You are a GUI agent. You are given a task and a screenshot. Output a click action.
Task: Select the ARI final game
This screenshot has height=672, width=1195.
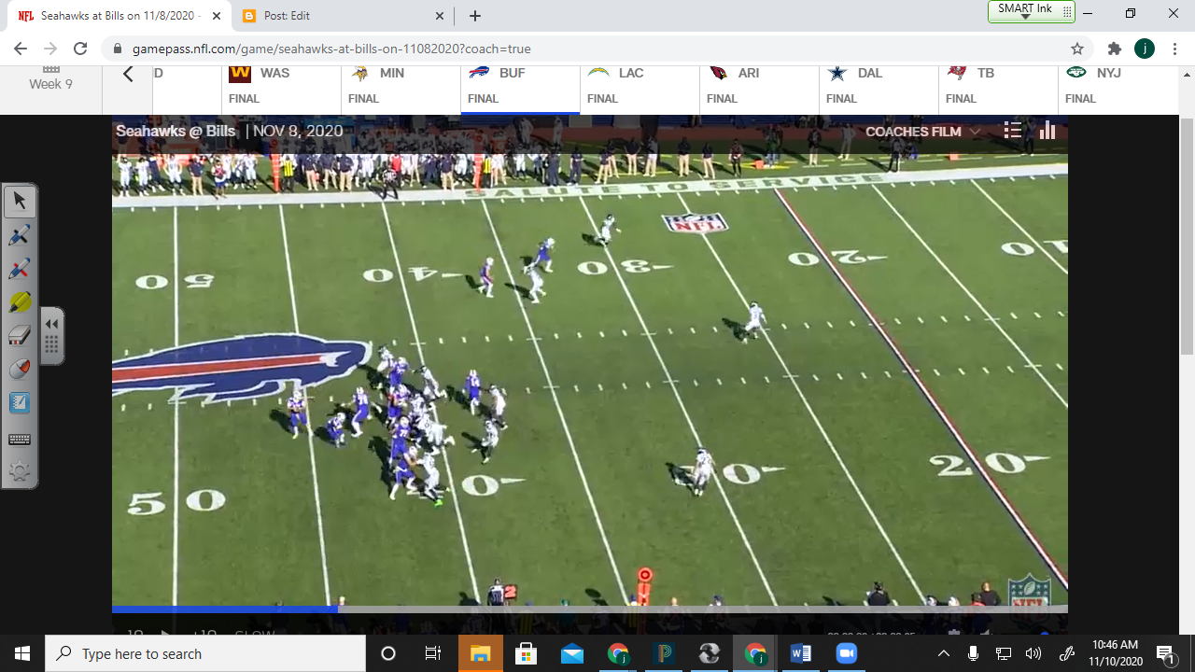[x=759, y=90]
